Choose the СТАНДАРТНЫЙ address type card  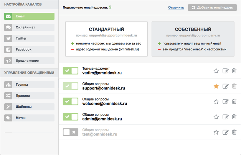click(x=106, y=39)
